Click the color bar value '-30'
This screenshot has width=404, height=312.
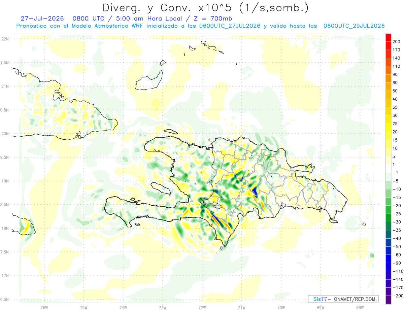(x=397, y=222)
